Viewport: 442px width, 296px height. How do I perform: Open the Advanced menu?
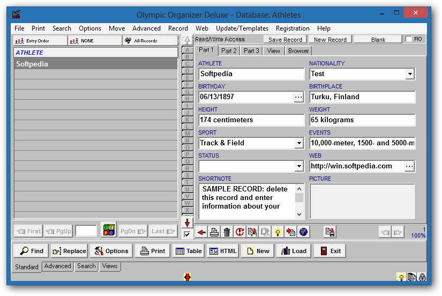pyautogui.click(x=146, y=28)
